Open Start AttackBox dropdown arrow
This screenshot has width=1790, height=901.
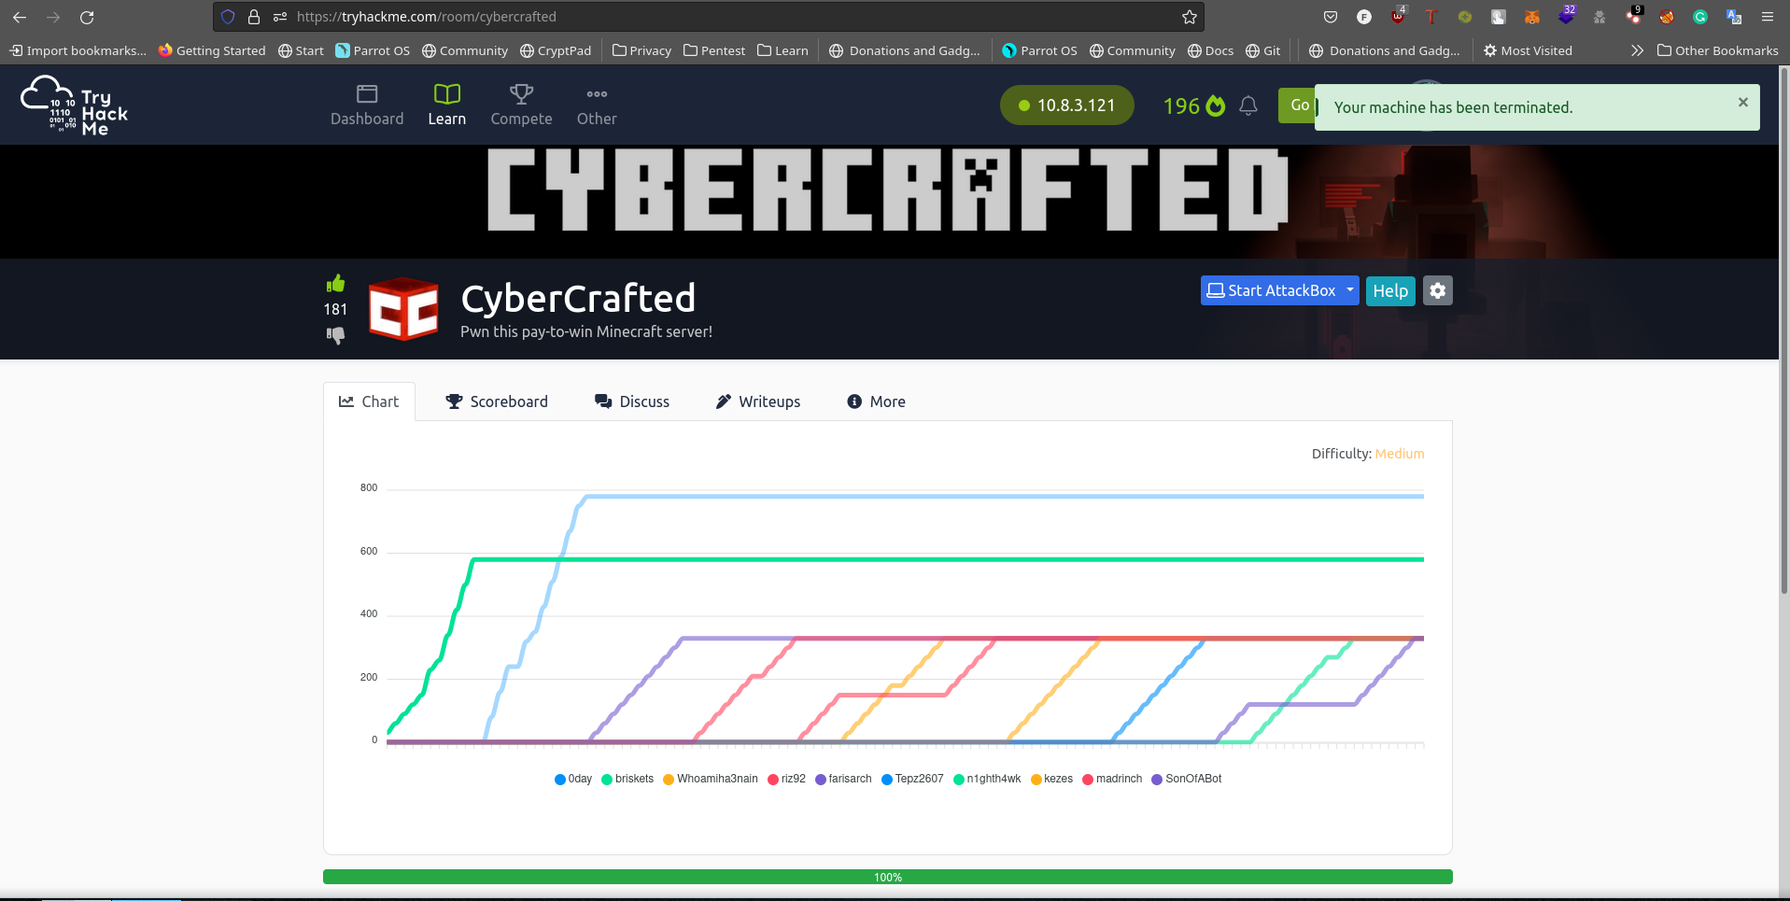[1350, 290]
